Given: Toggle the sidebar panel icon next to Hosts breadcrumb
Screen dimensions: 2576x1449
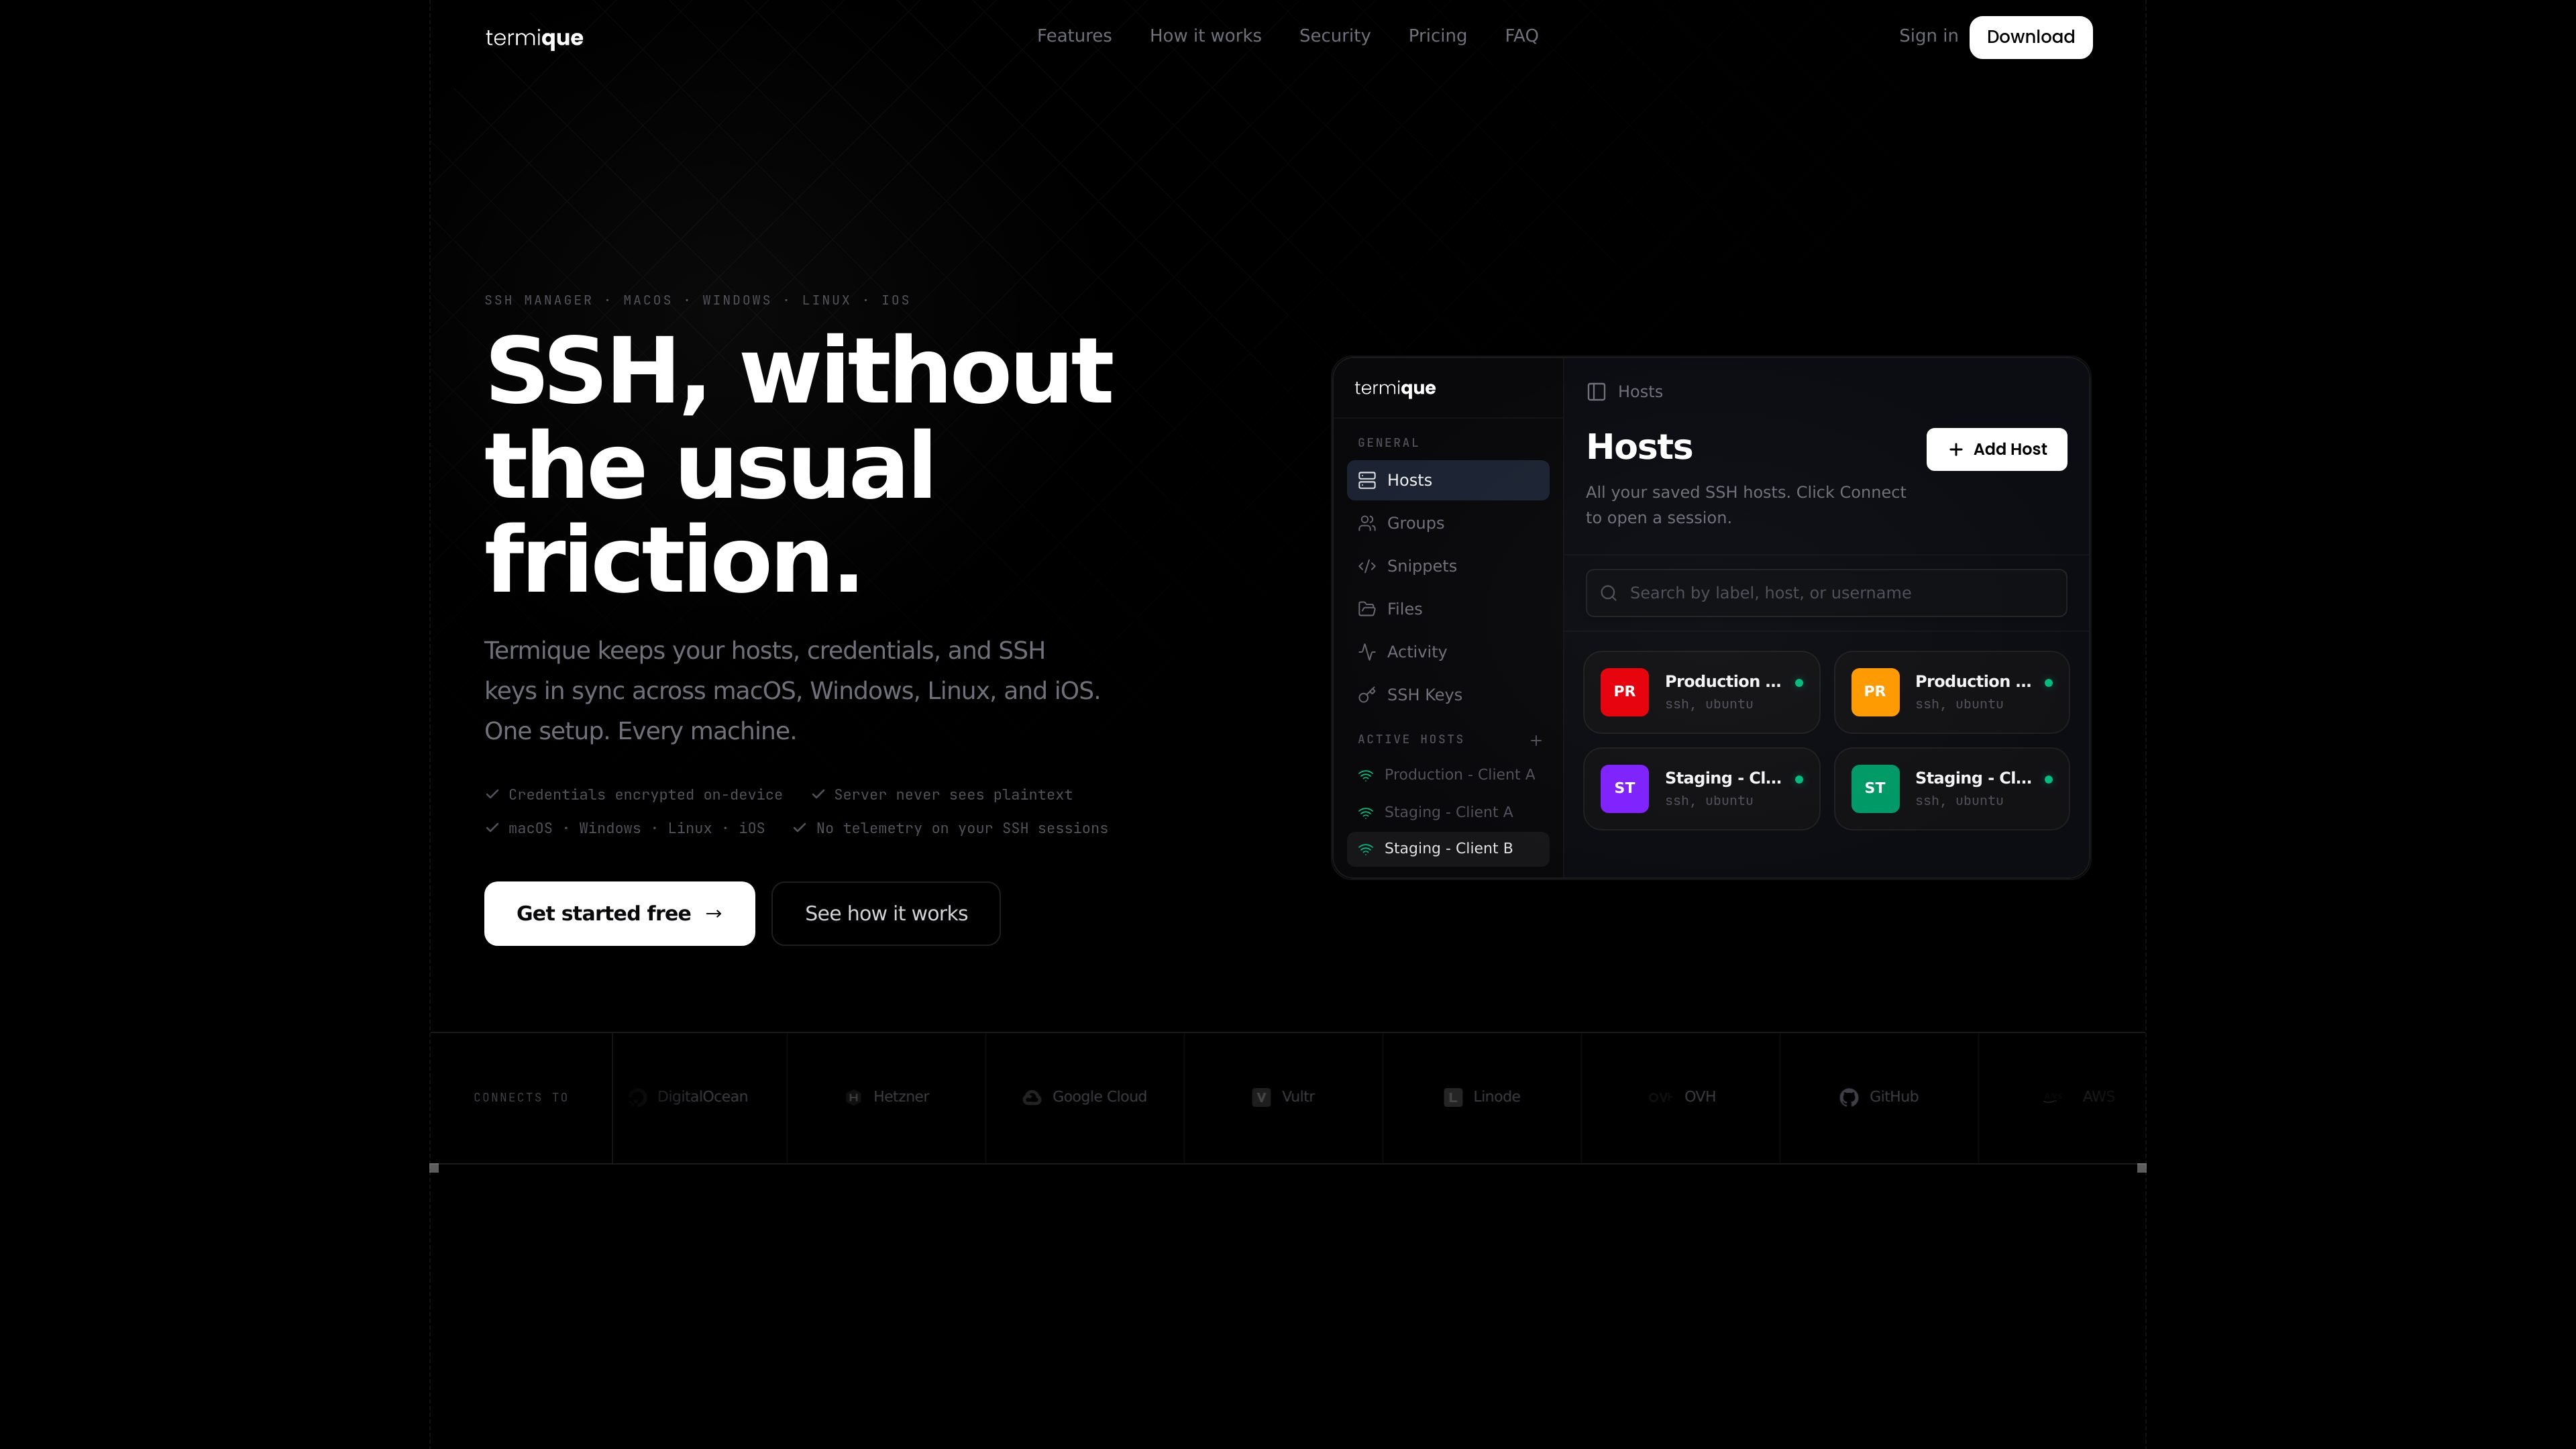Looking at the screenshot, I should click(1596, 392).
